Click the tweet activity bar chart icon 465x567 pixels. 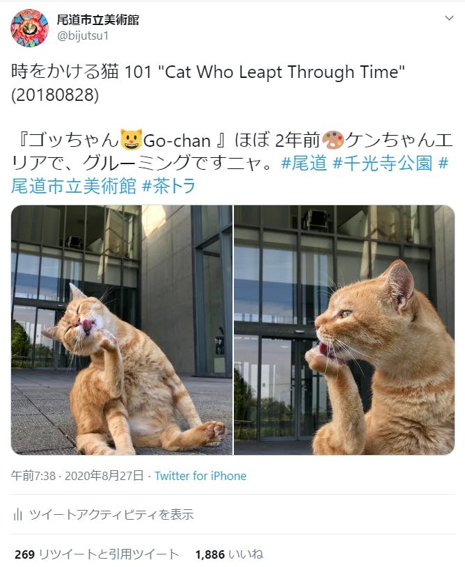17,514
